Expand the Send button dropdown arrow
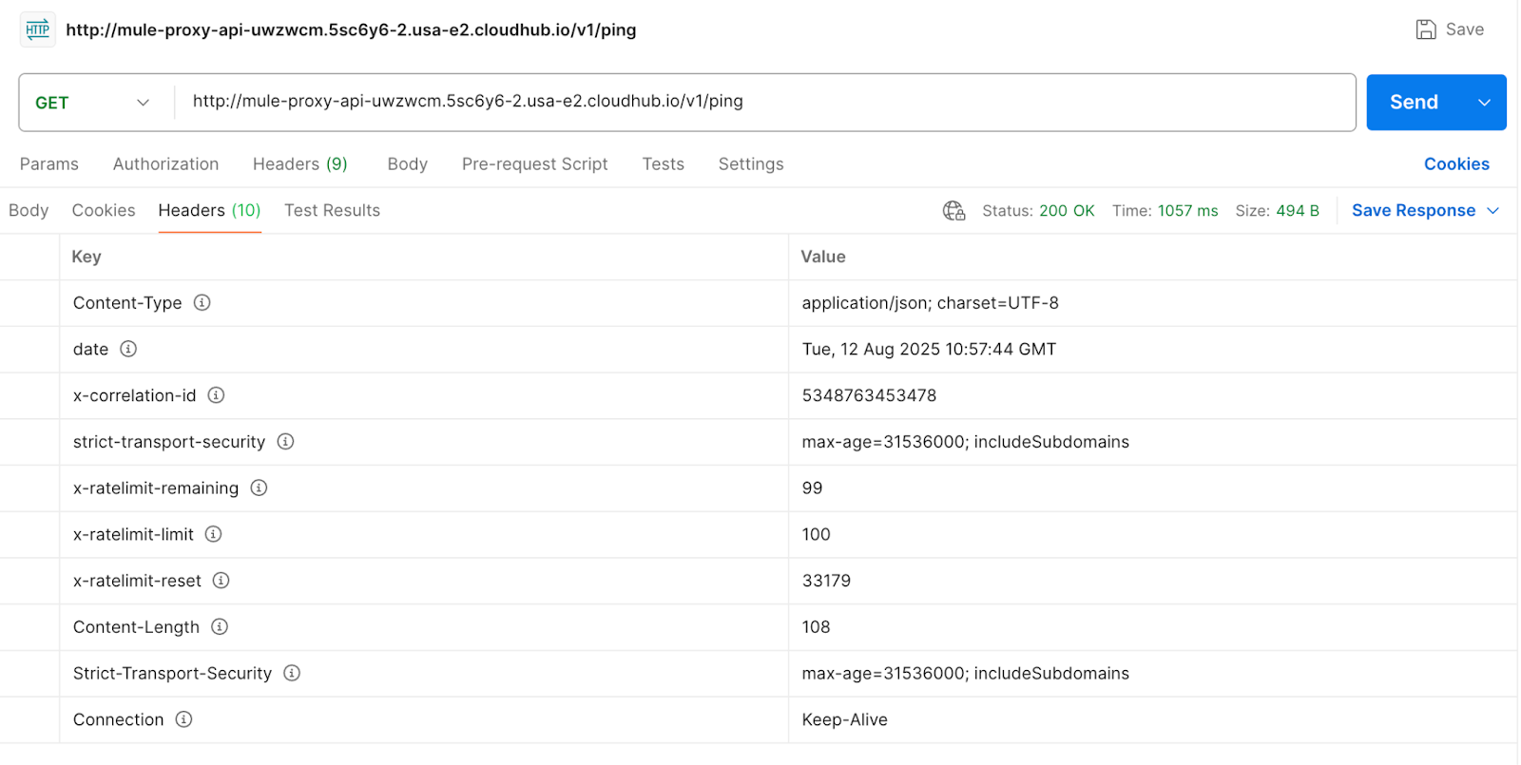This screenshot has width=1521, height=765. click(1484, 102)
